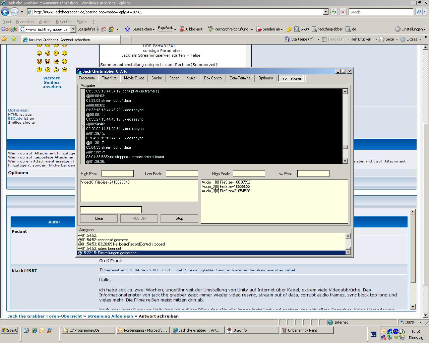The image size is (429, 343).
Task: Click the highlighter marker icon in Google toolbar
Action: point(289,29)
